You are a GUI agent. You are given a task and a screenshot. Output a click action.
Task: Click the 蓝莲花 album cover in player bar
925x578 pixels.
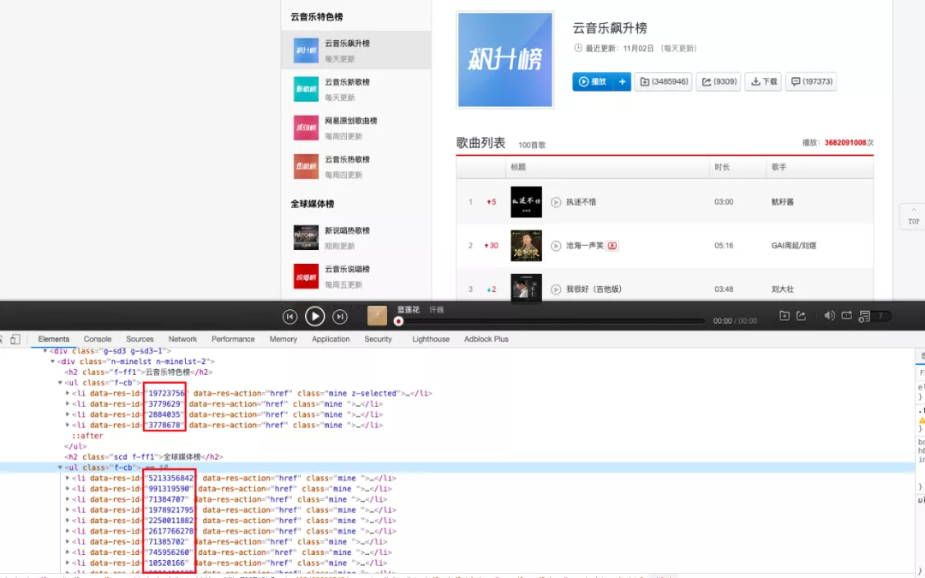click(377, 315)
